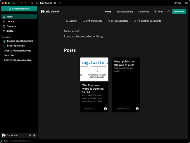The height and width of the screenshot is (143, 190).
Task: Open the three-dot more options menu
Action: (x=64, y=3)
